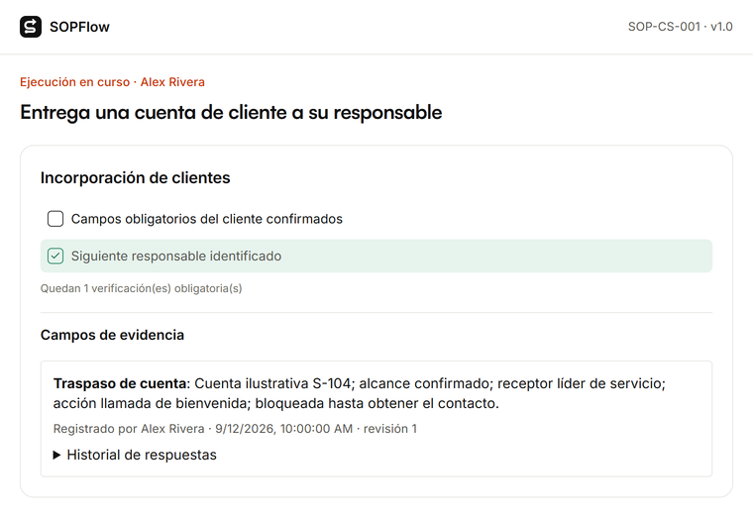Click the Campos de evidencia heading
Screen dimensions: 753x518
[x=112, y=335]
